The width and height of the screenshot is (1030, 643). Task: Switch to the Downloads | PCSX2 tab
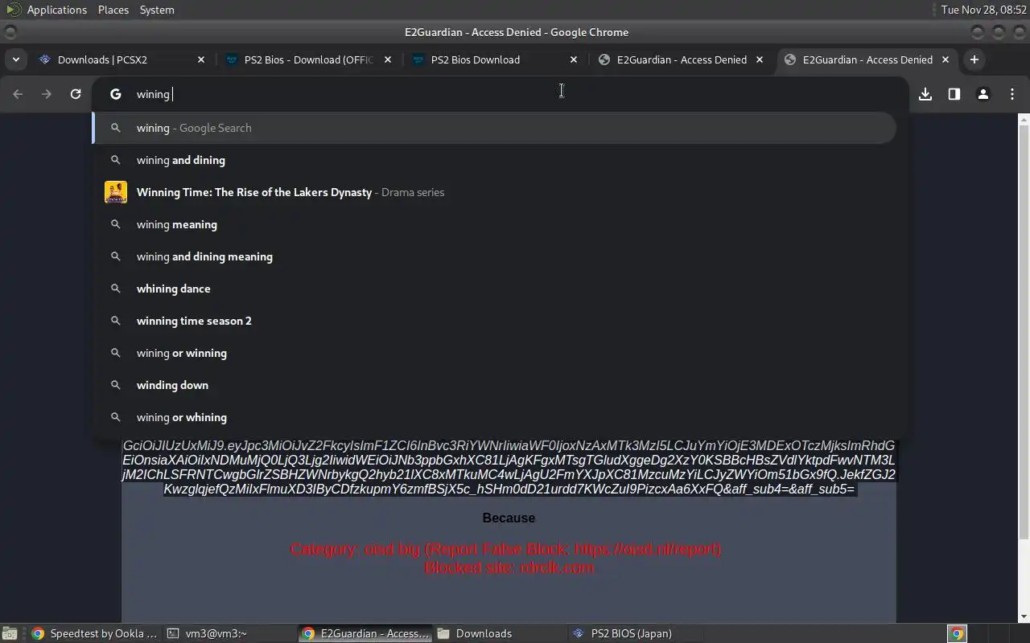coord(121,59)
